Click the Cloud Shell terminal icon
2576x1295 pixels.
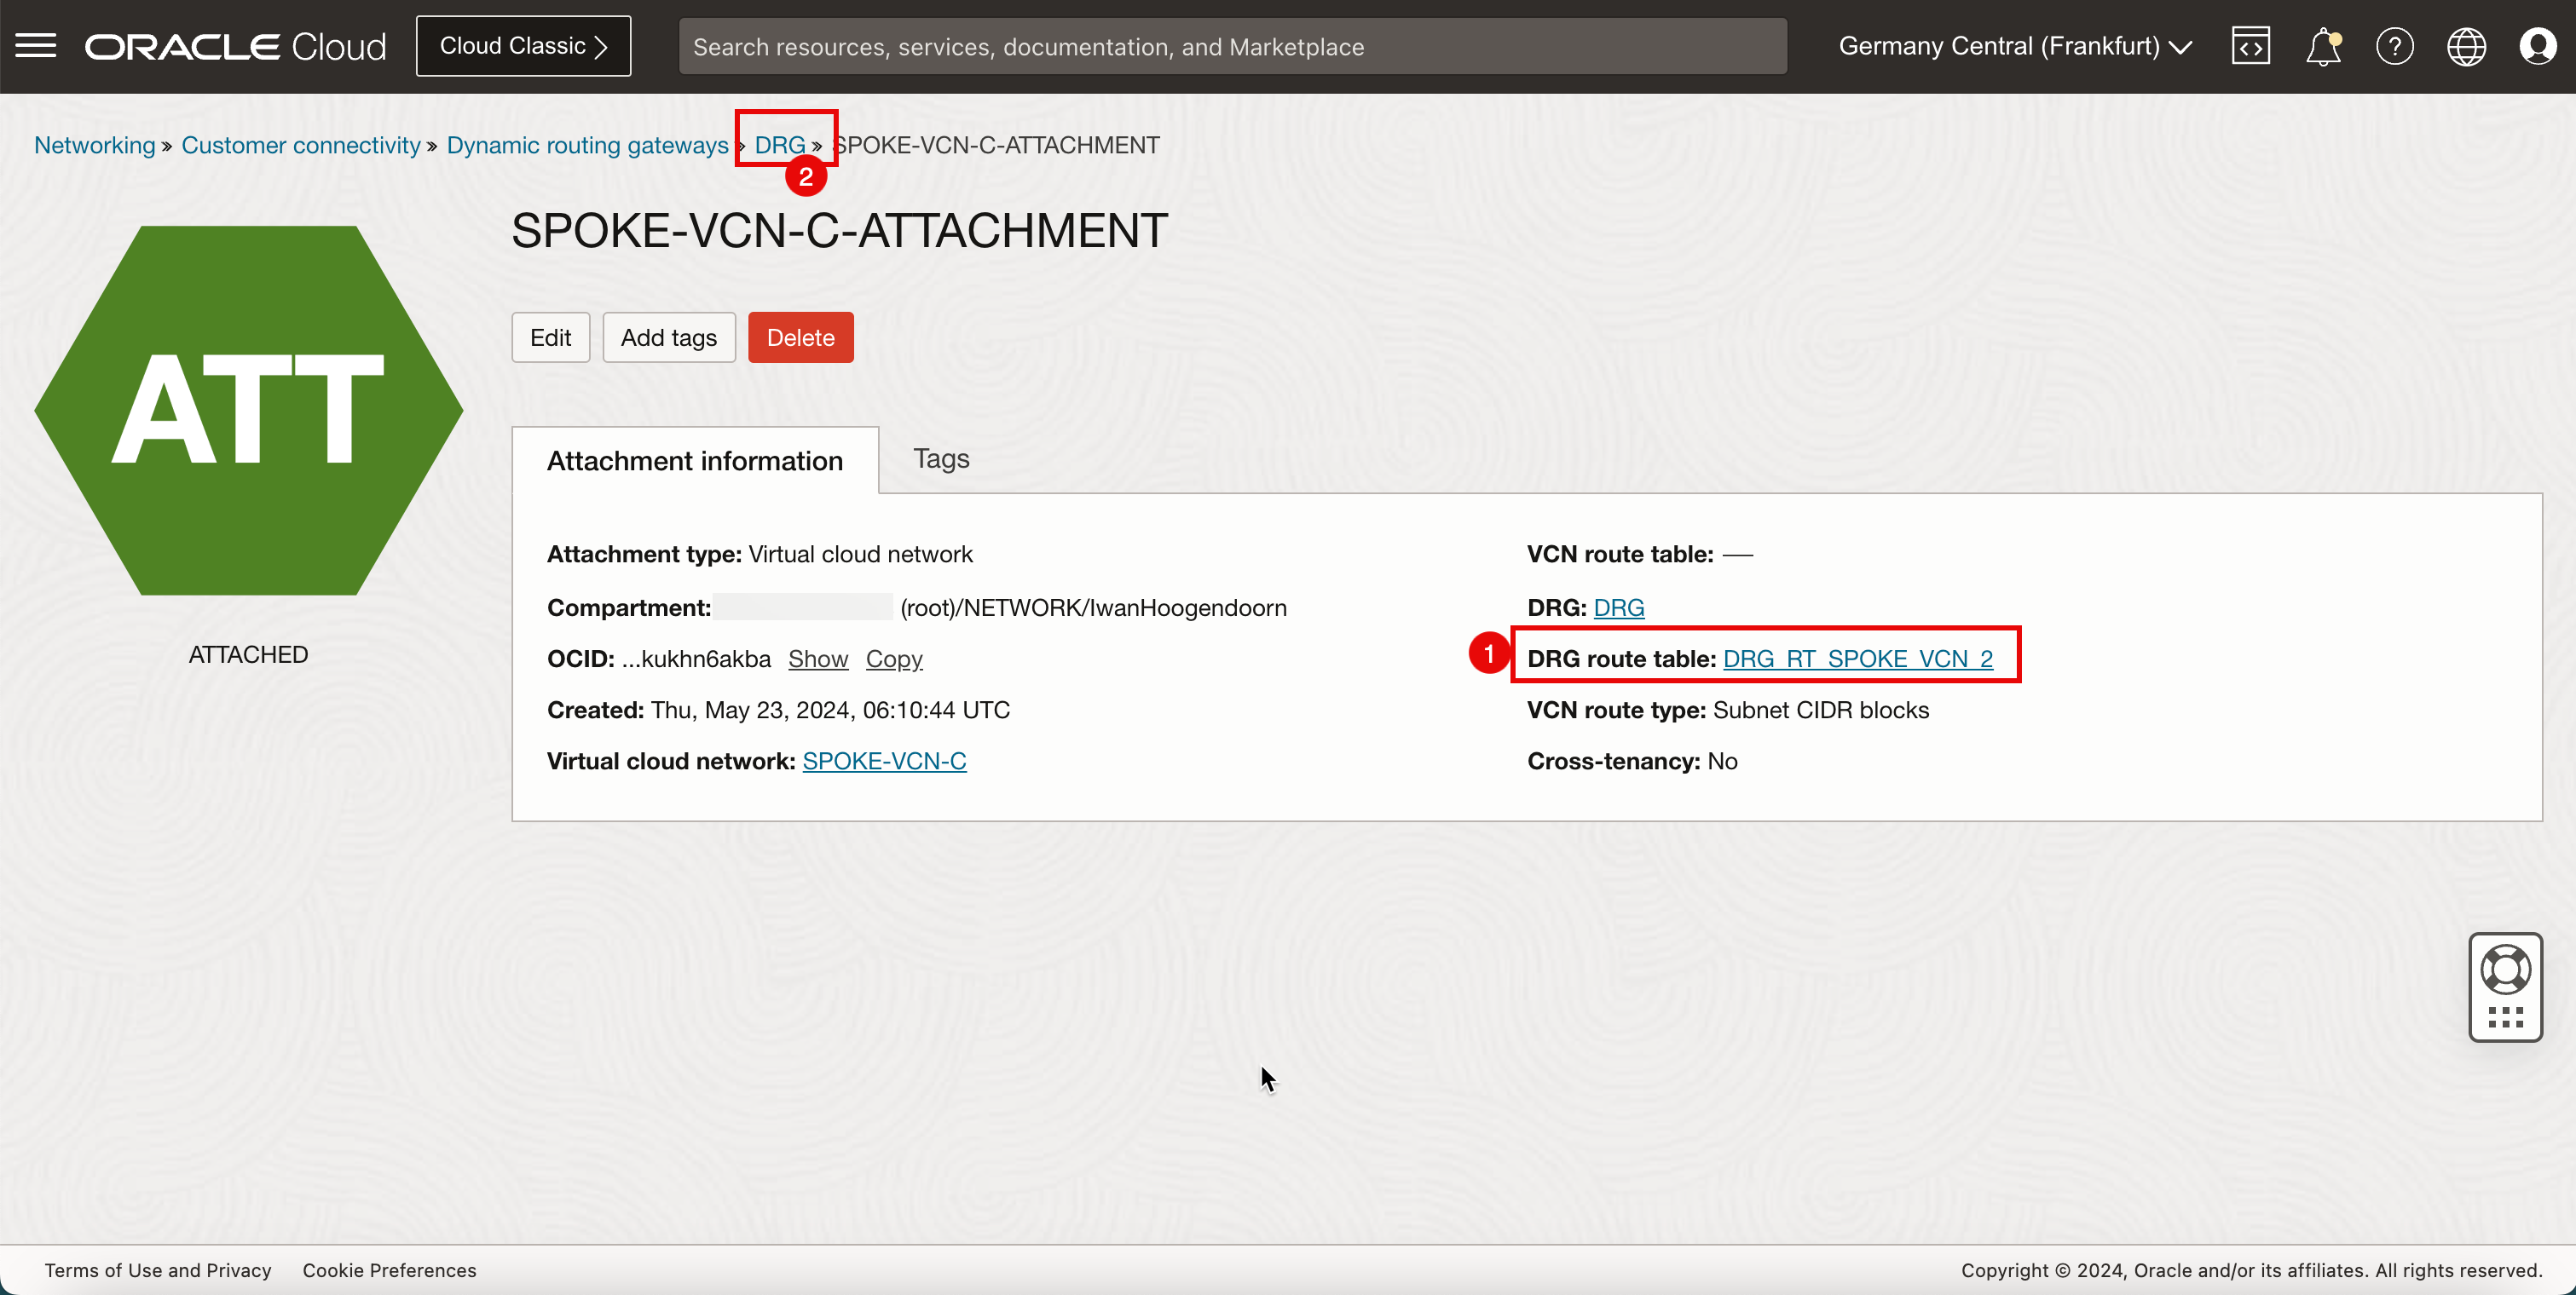2249,44
